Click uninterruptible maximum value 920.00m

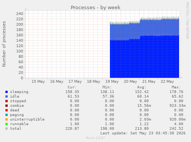(x=178, y=119)
